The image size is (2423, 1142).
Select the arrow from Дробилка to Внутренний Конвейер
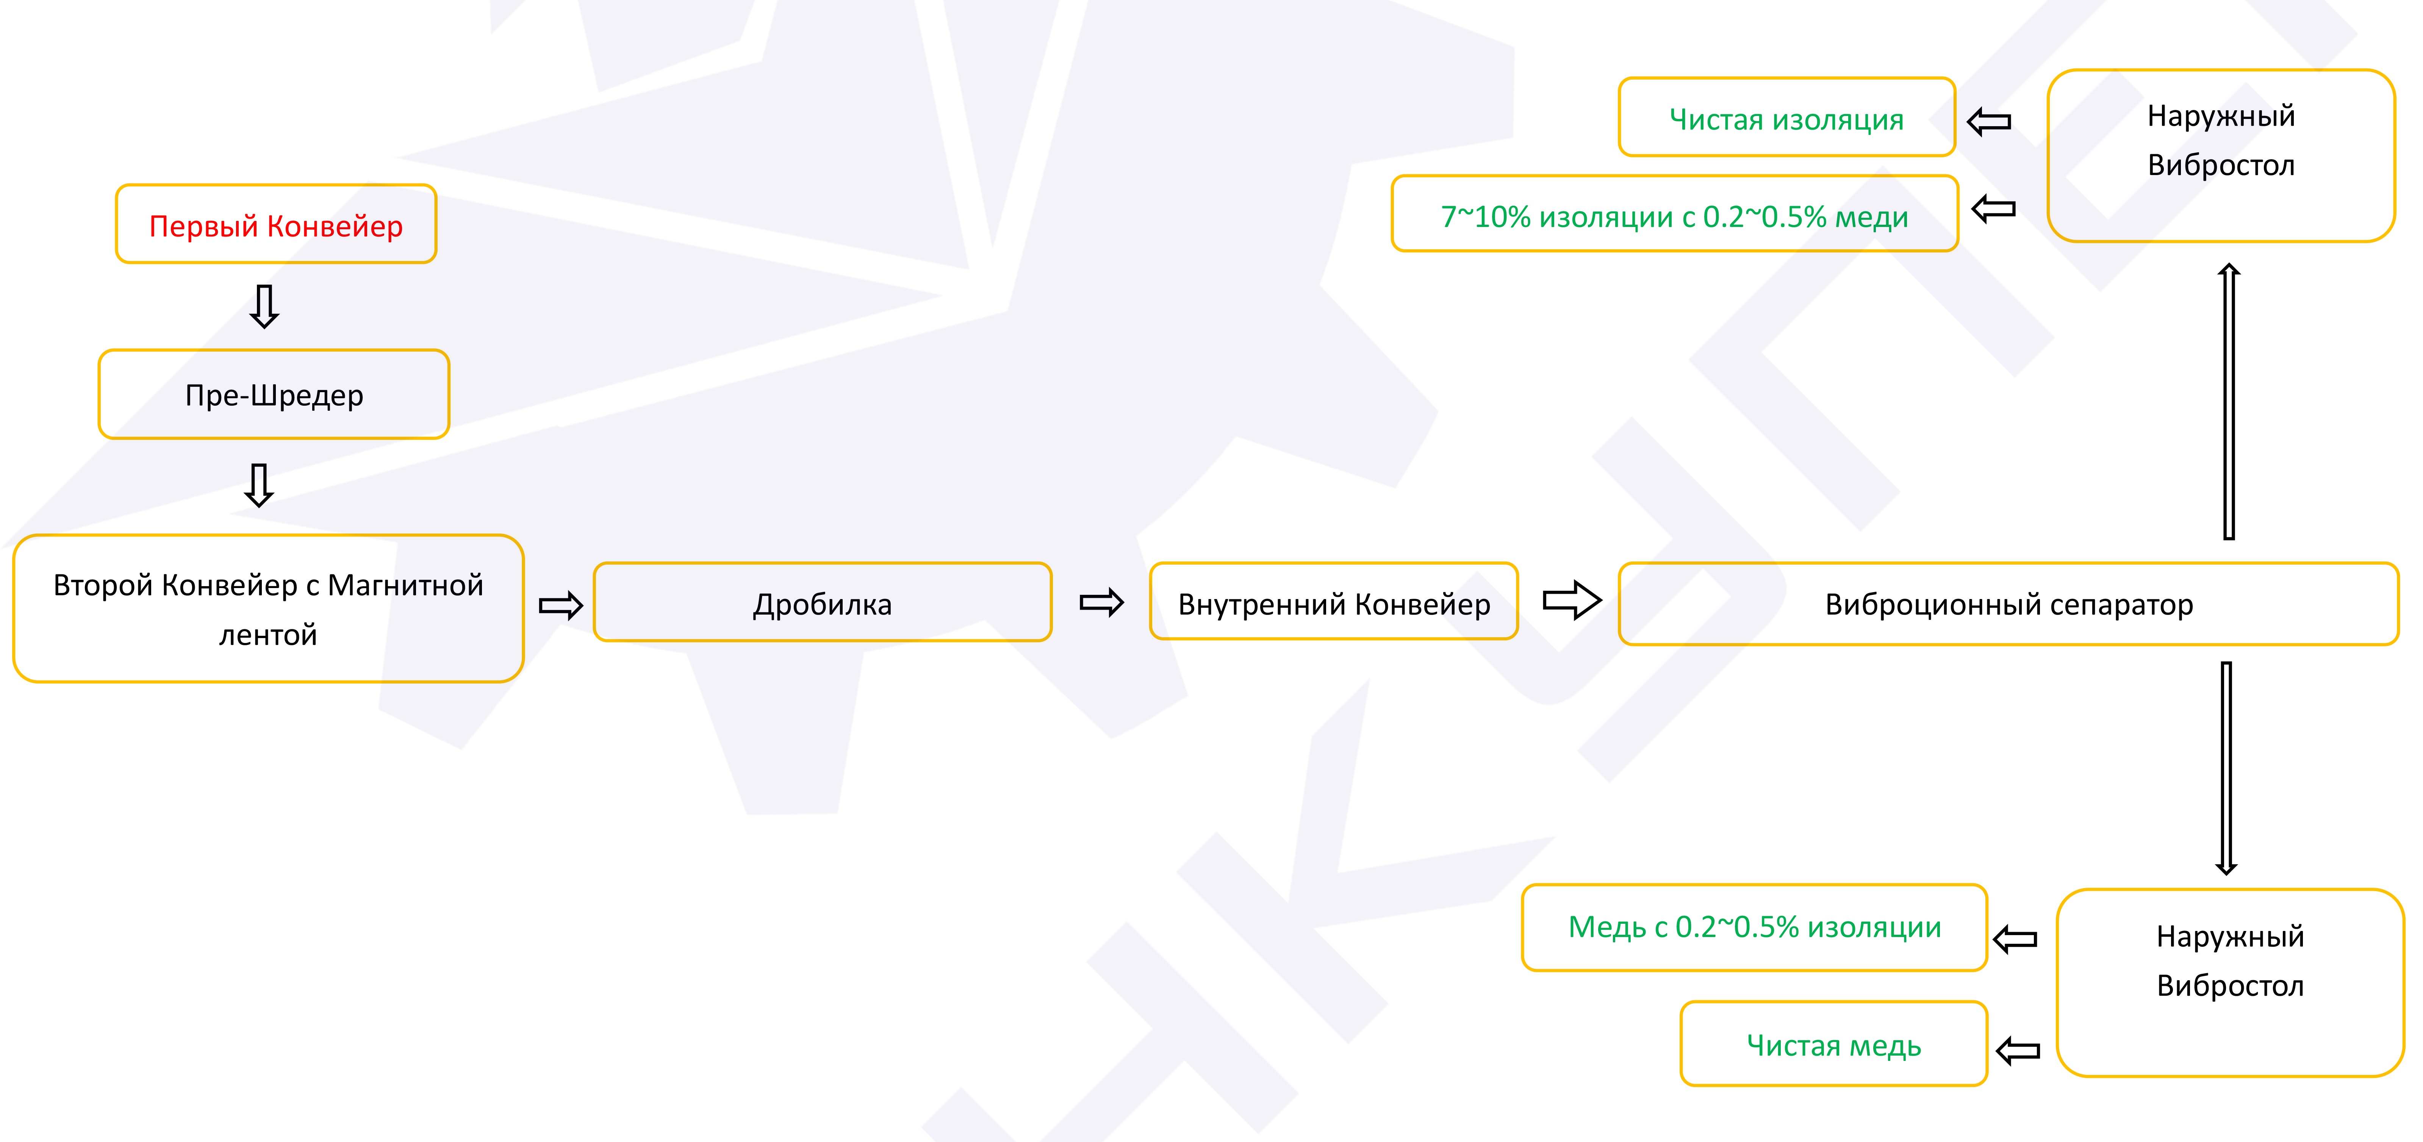[x=1101, y=602]
